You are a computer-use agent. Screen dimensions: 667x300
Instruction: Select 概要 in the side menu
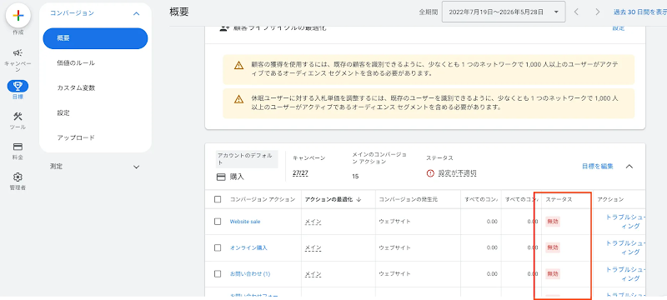coord(95,38)
